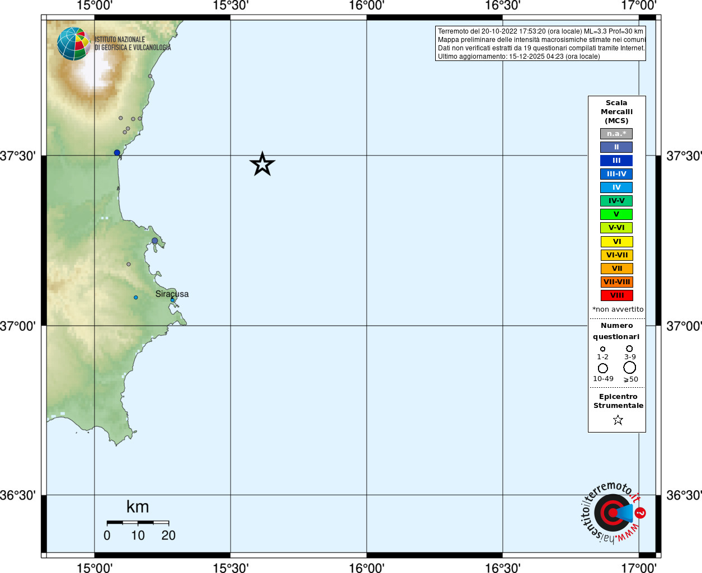
Task: Select the II intensity legend swatch
Action: (x=616, y=147)
